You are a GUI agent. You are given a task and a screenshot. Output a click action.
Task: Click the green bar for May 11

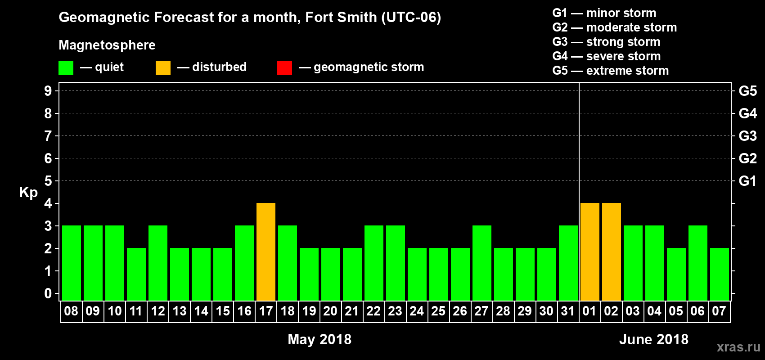[136, 274]
